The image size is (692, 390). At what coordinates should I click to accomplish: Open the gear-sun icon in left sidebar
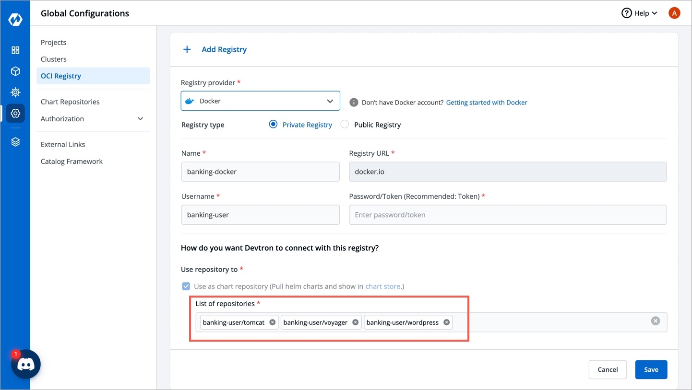point(15,92)
